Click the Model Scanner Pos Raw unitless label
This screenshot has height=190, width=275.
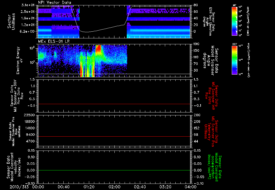pos(15,131)
